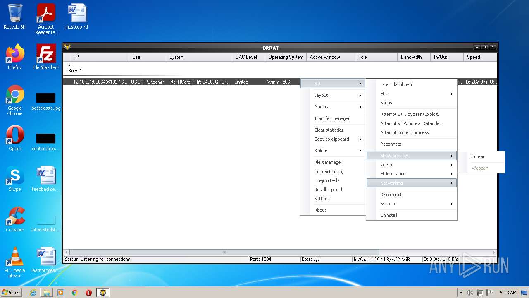Open Internet Explorer in the taskbar
This screenshot has width=529, height=298.
[33, 293]
